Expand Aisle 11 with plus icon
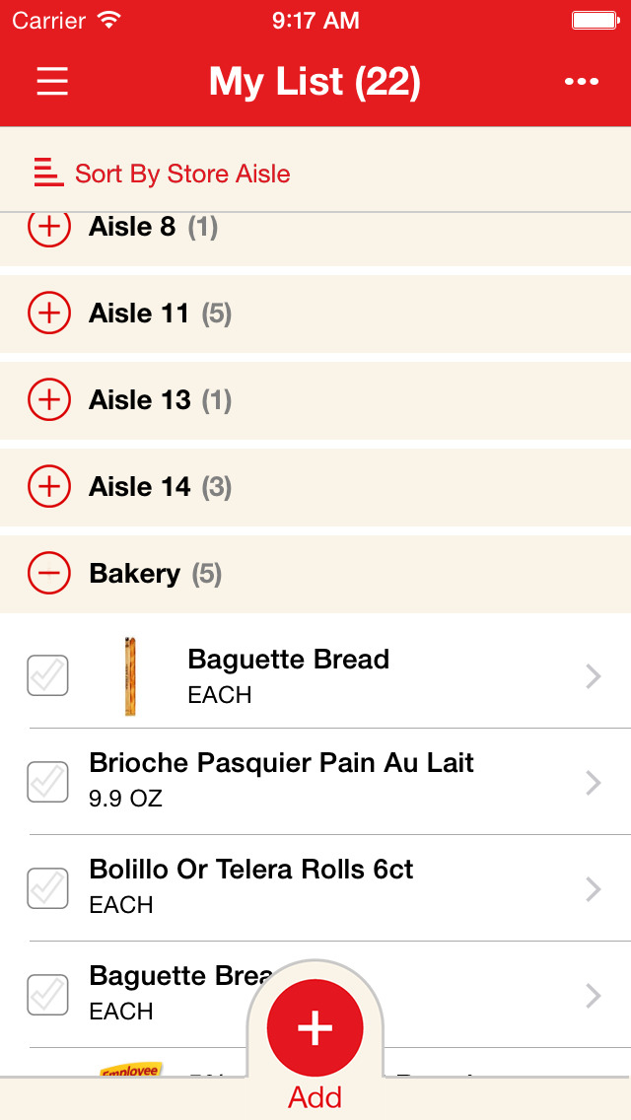 coord(48,314)
